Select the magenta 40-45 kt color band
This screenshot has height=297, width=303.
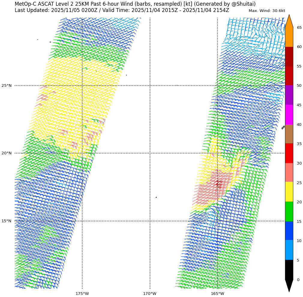point(289,115)
